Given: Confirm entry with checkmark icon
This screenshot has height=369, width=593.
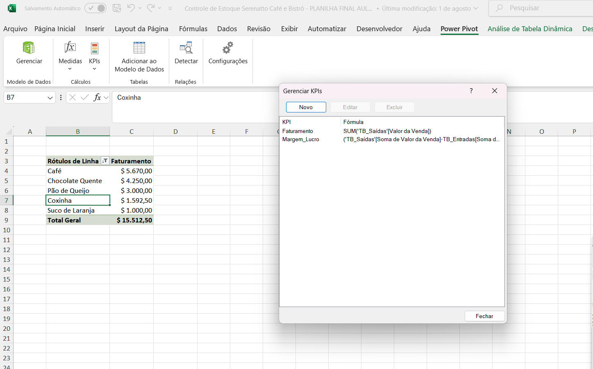Looking at the screenshot, I should click(85, 97).
